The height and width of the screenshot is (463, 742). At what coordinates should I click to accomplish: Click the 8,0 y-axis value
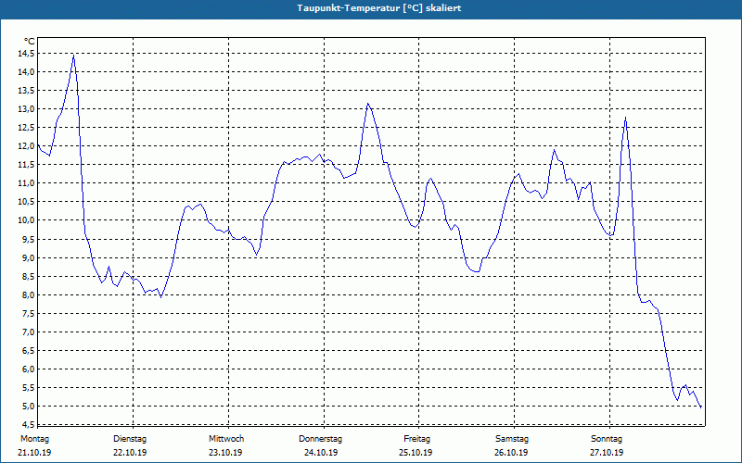[29, 294]
